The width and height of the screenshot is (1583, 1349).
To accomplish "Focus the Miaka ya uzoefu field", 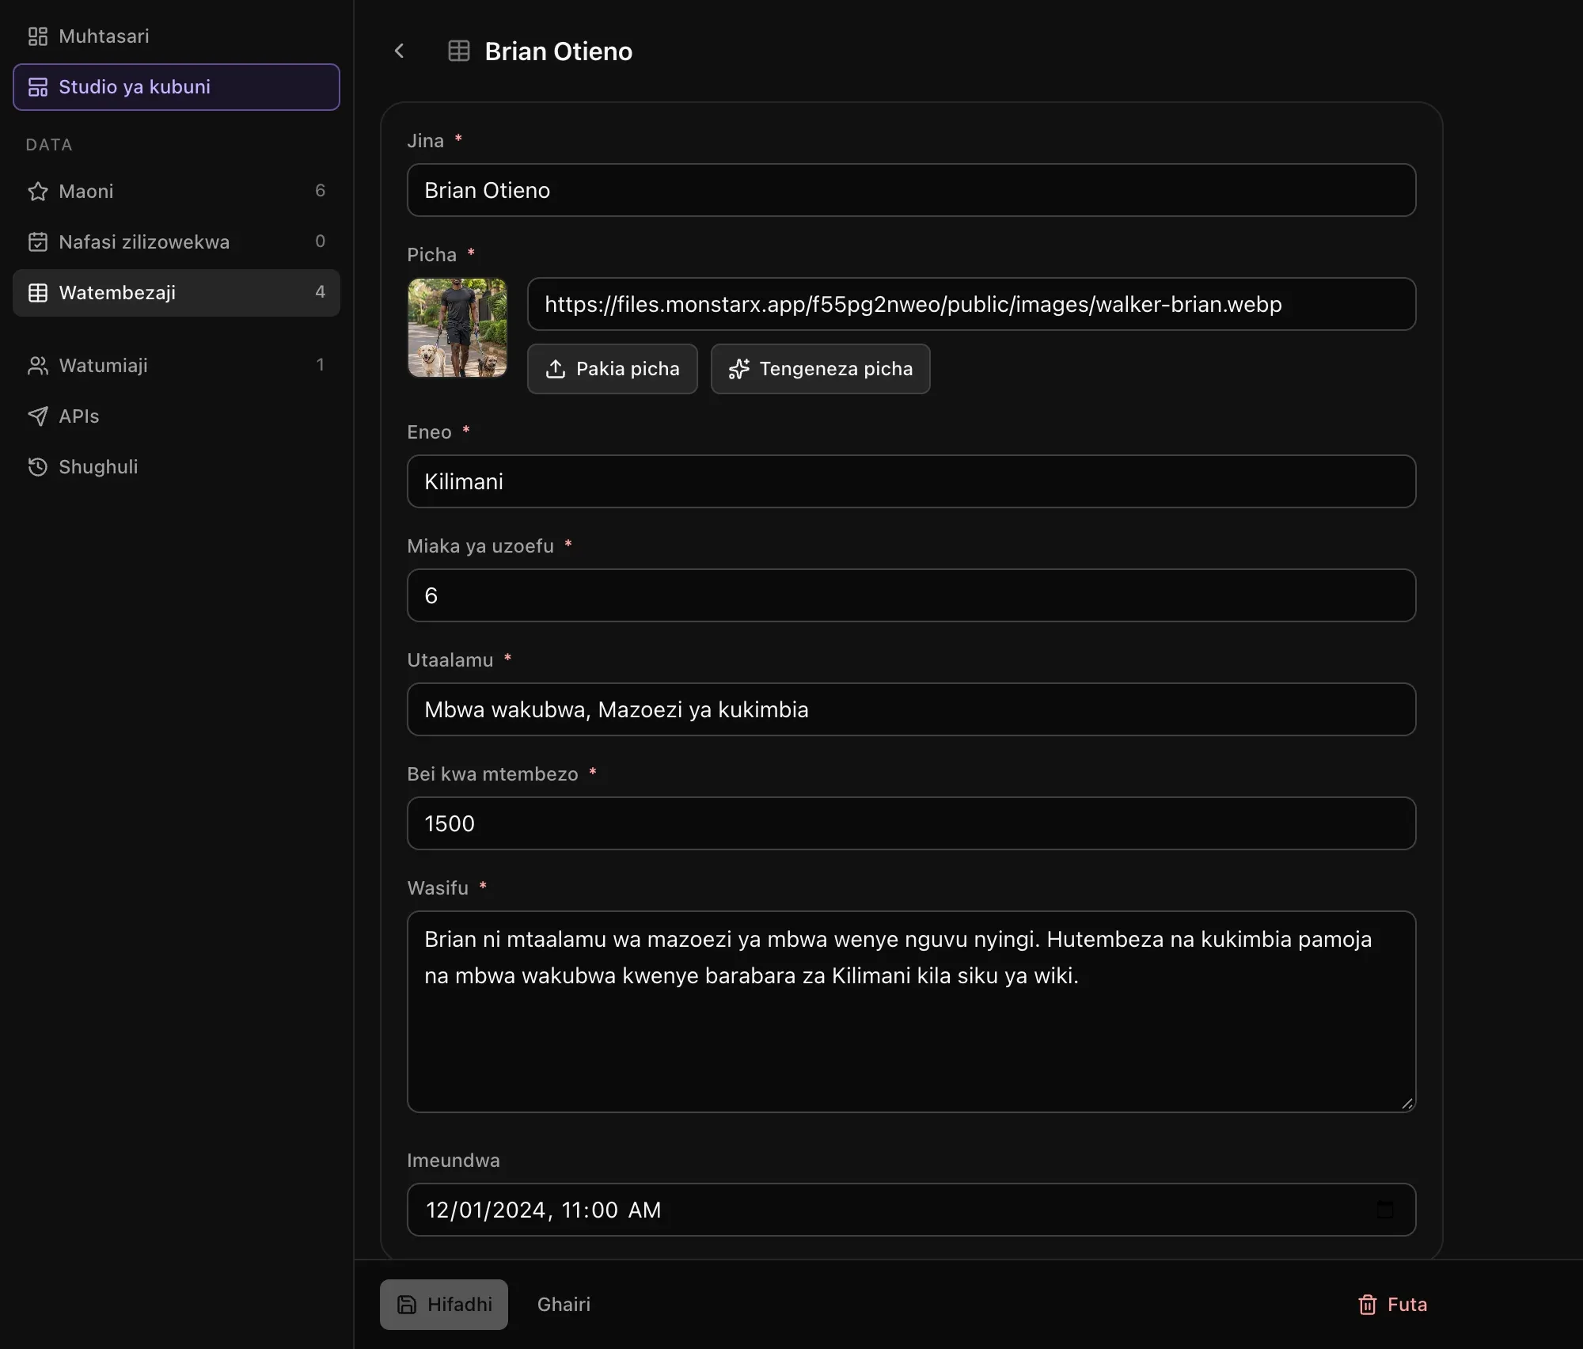I will [911, 595].
